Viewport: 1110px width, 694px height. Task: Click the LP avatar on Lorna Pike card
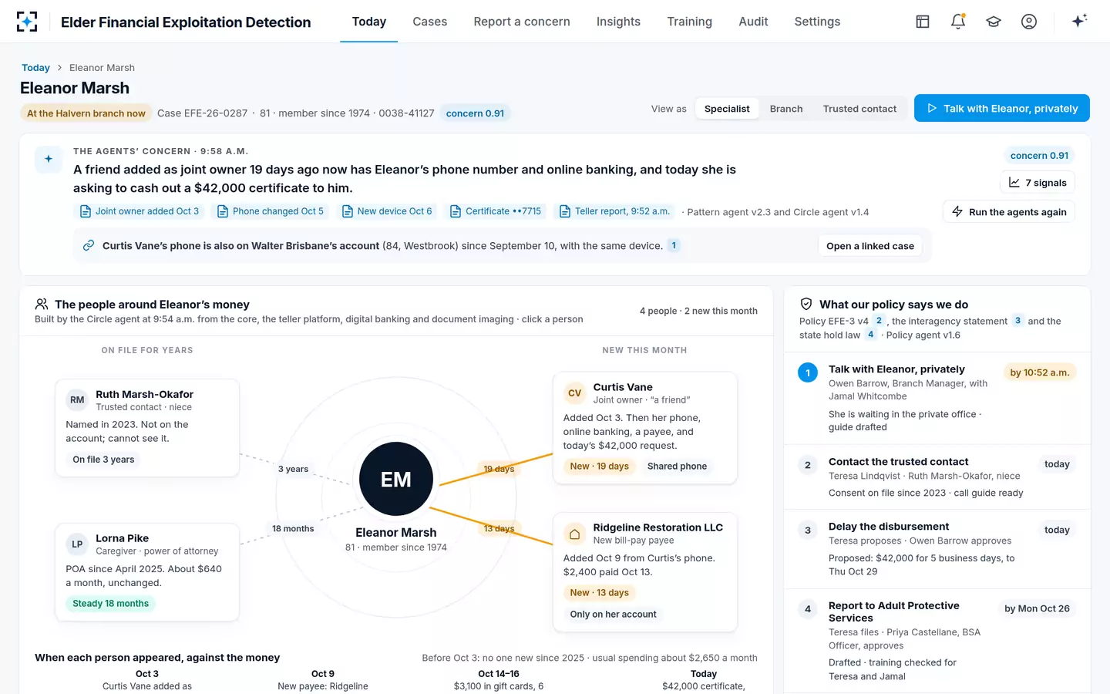[x=77, y=544]
